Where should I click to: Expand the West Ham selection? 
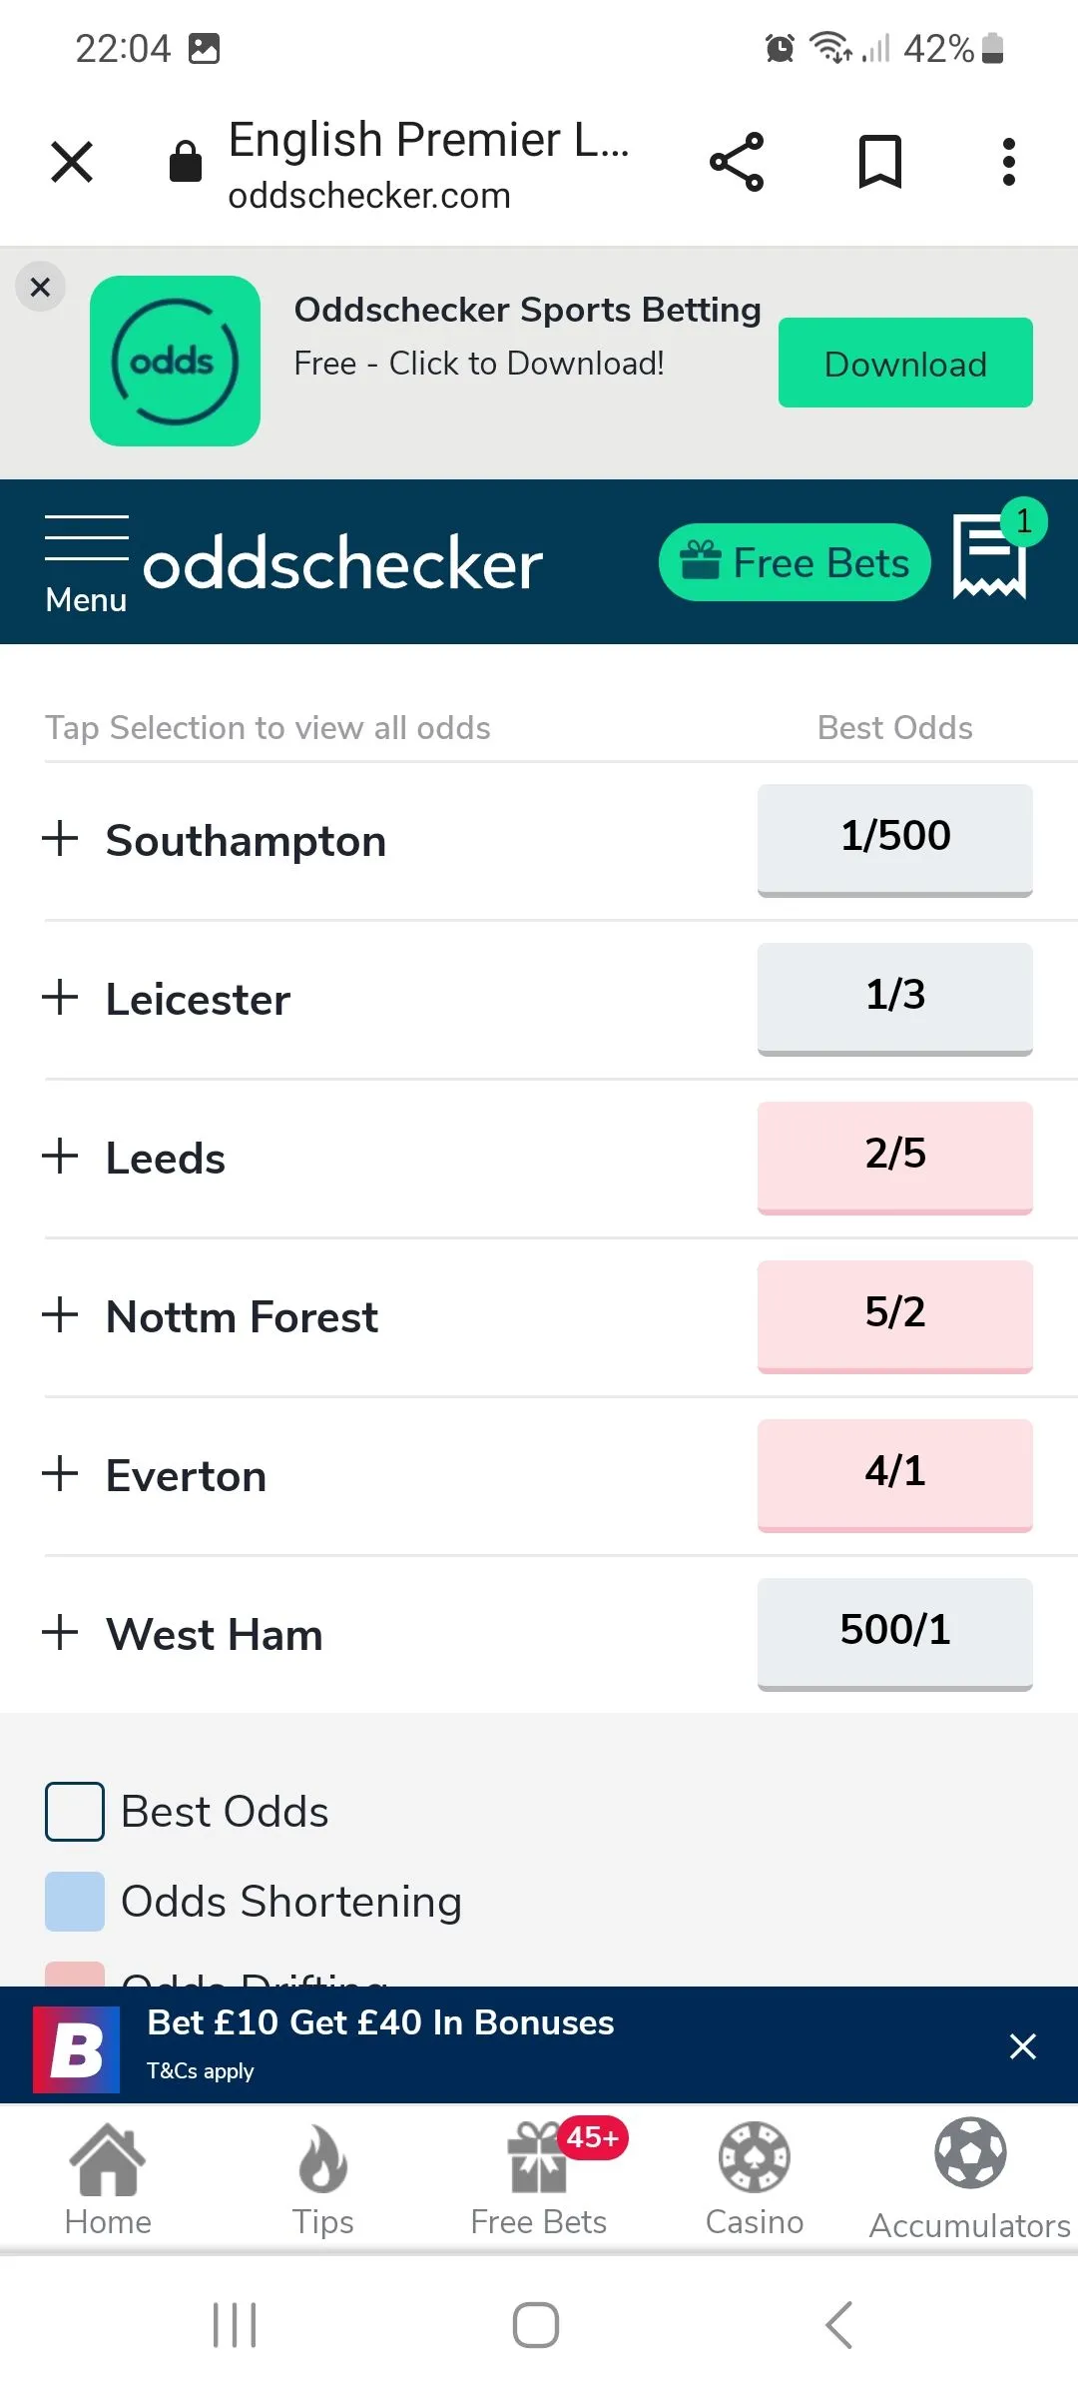(61, 1633)
